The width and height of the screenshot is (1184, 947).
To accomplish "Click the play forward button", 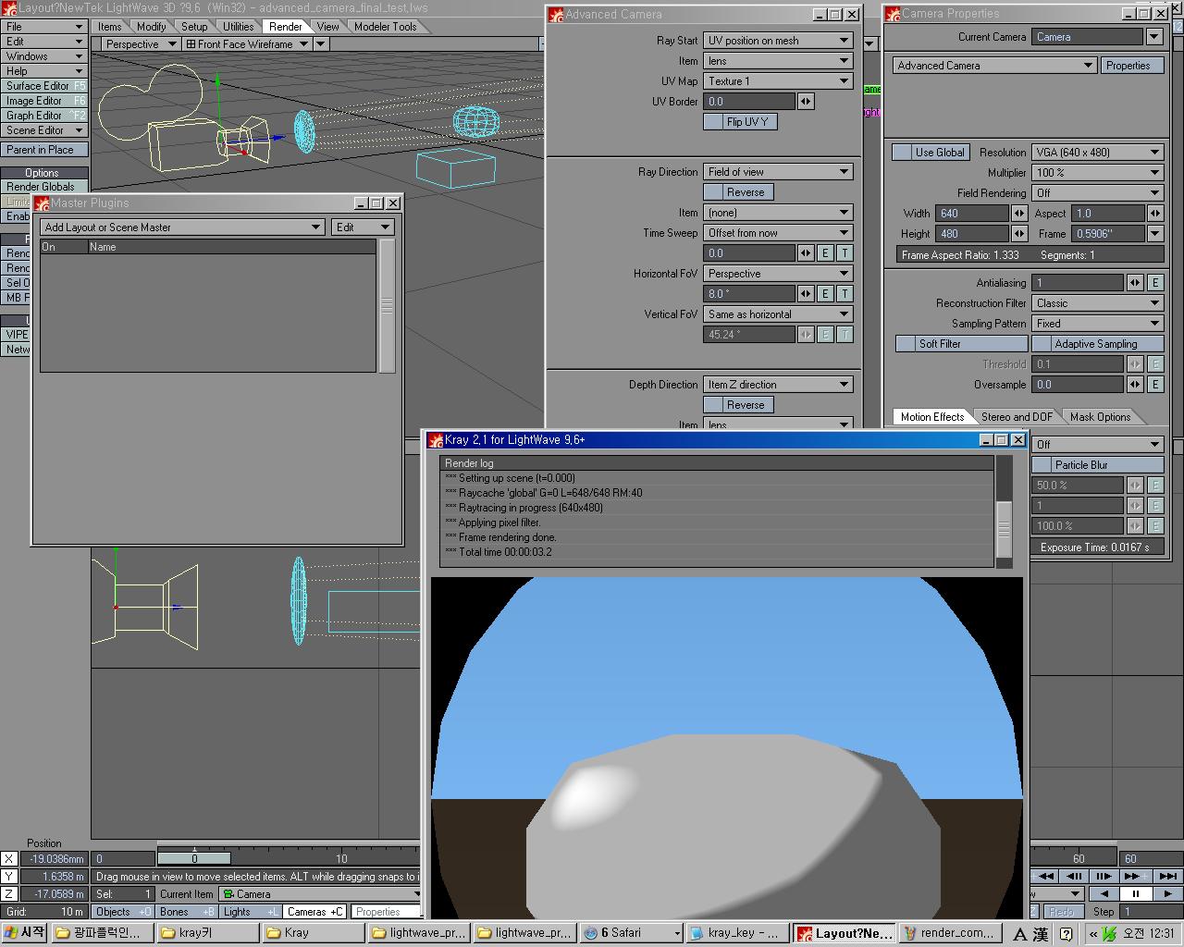I will point(1167,894).
